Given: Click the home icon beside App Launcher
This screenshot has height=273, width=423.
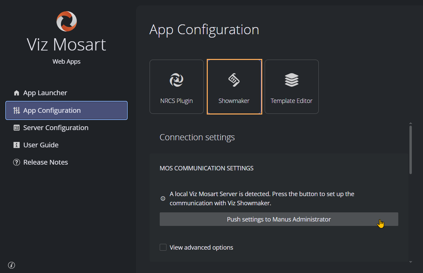Looking at the screenshot, I should [x=16, y=93].
